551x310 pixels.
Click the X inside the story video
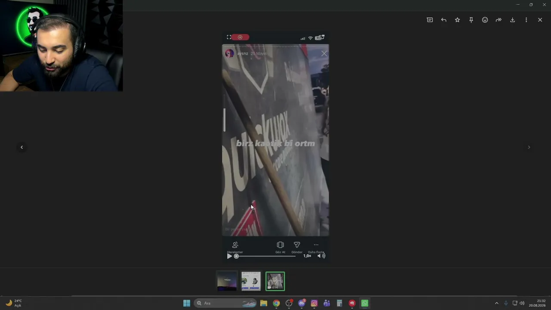324,53
